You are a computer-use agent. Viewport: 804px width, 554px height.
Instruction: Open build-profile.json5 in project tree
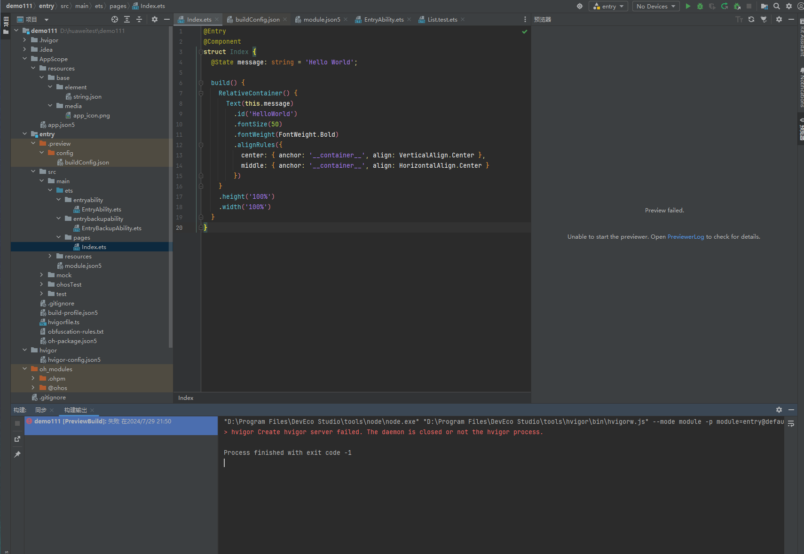pyautogui.click(x=72, y=312)
